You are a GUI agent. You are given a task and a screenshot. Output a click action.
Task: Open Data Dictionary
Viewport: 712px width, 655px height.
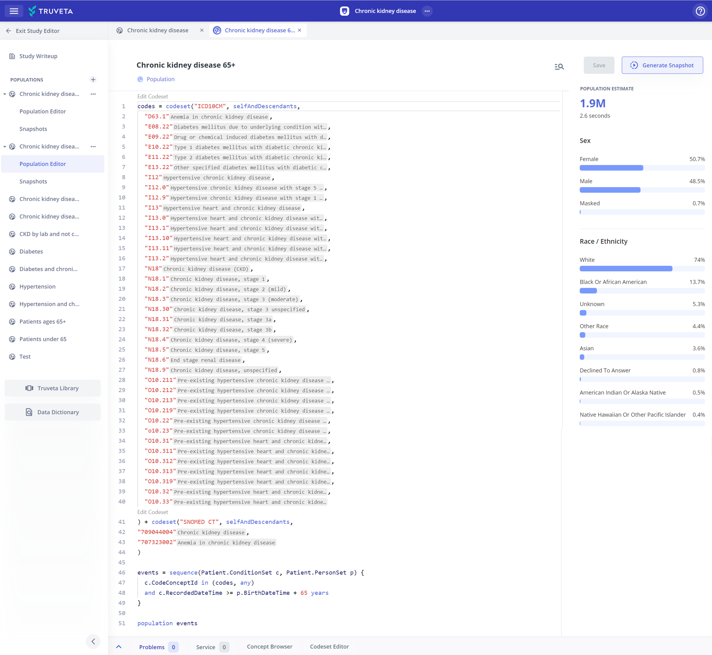pos(52,412)
